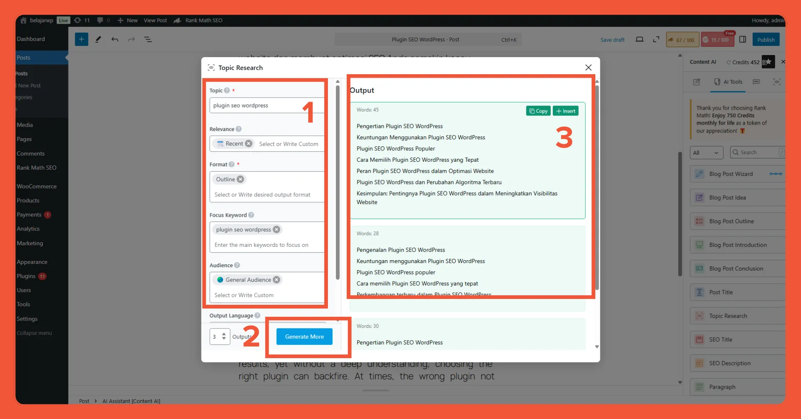
Task: Click the Copy icon button in first output
Action: pyautogui.click(x=538, y=111)
